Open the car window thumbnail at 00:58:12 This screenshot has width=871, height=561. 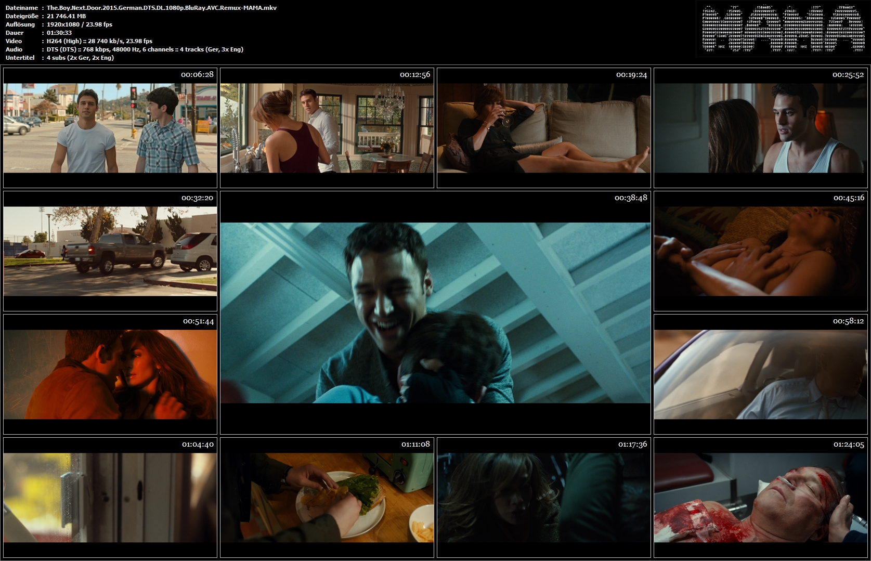(761, 374)
